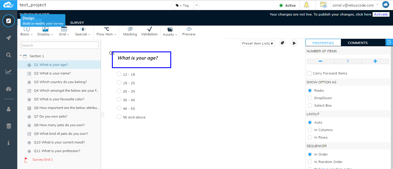Collapse the Section 1 tree node
Viewport: 393px width, 169px height.
click(x=21, y=56)
